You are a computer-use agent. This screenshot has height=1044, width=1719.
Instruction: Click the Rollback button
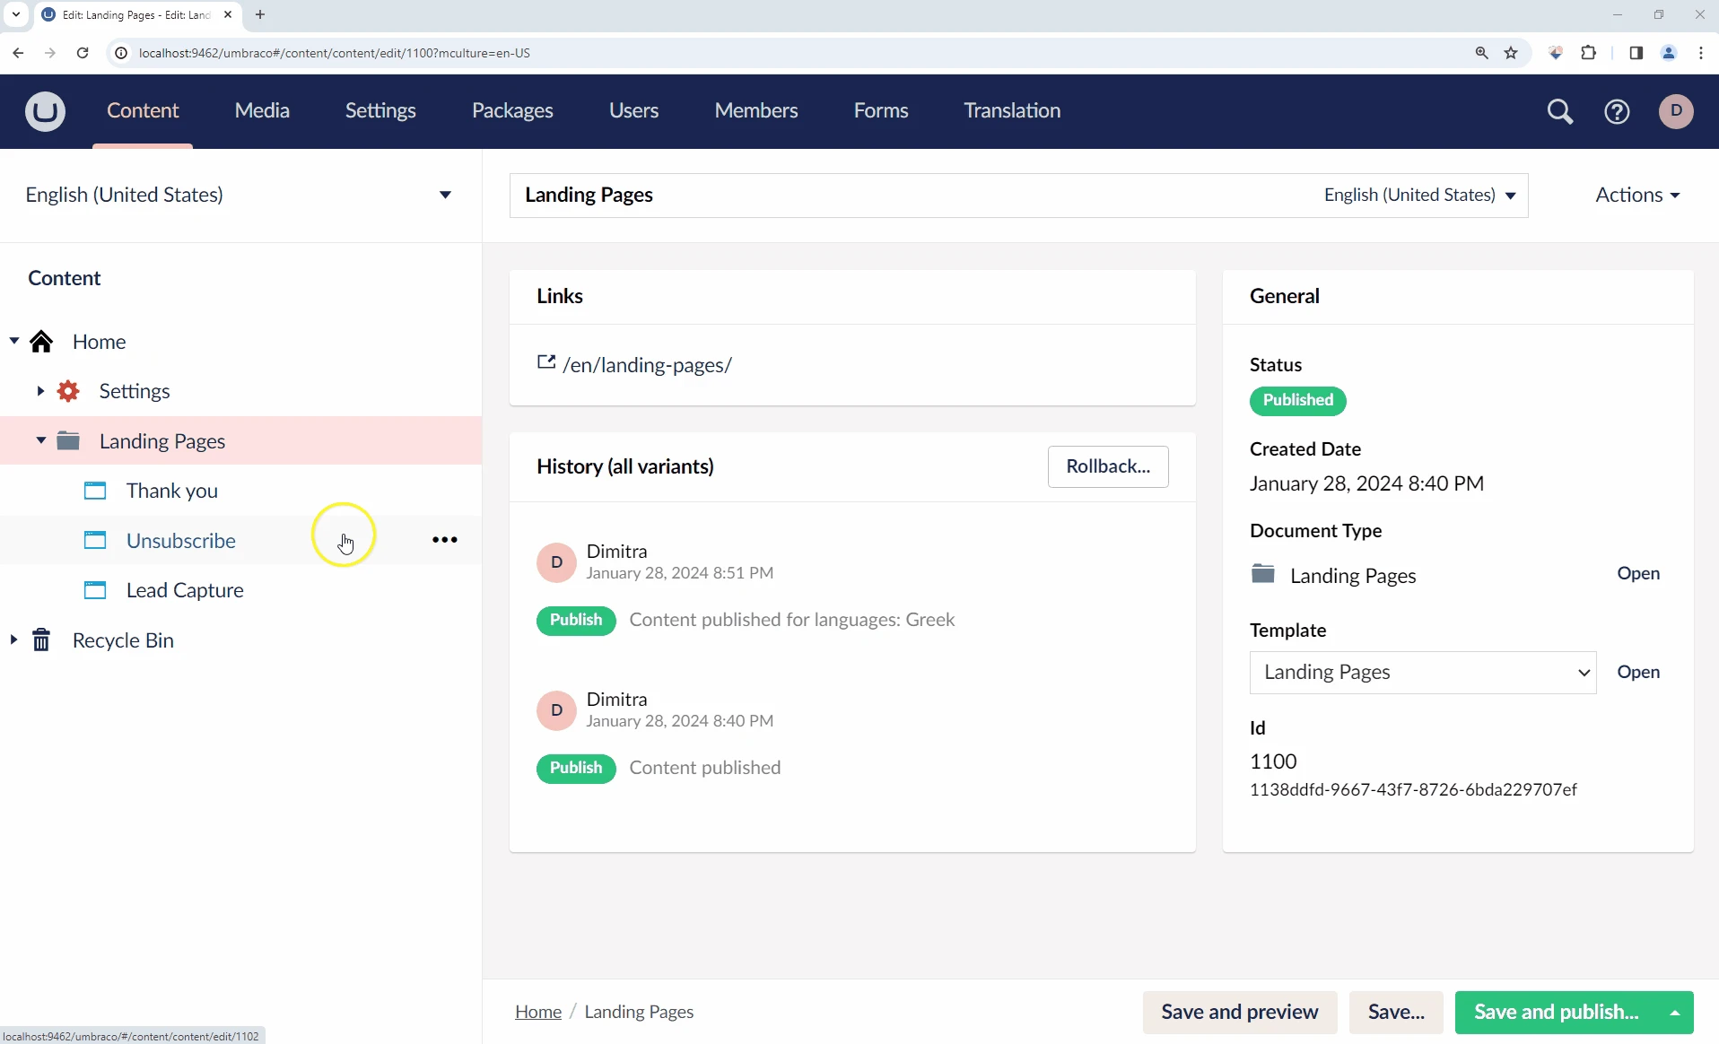(x=1107, y=466)
